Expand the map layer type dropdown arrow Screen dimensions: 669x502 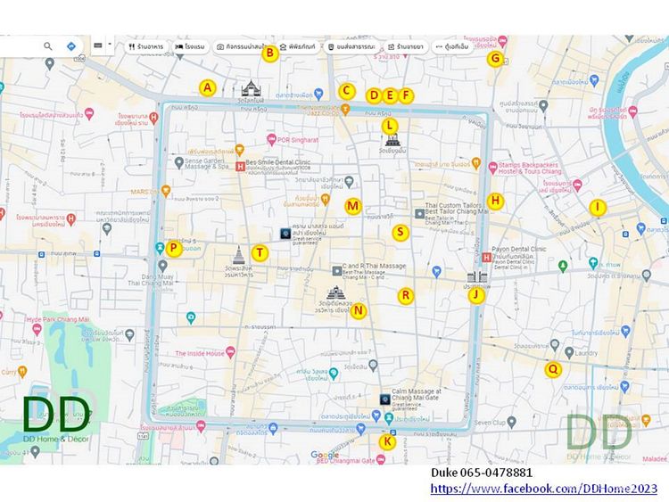click(111, 44)
